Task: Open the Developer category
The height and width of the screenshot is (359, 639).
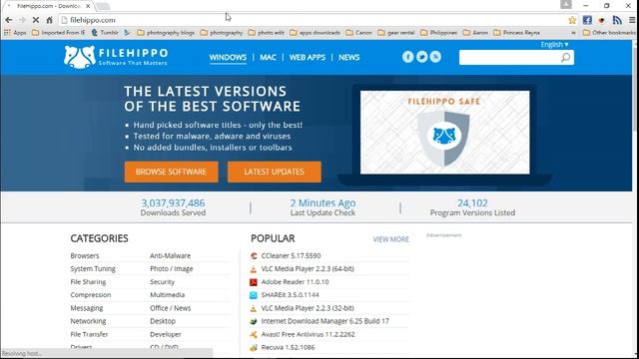Action: click(x=166, y=334)
